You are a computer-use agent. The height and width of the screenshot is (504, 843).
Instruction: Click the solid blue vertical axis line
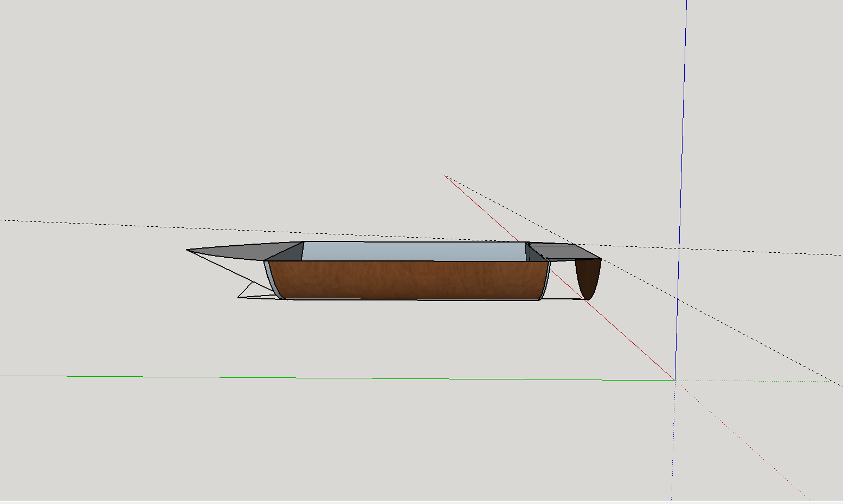[x=681, y=189]
